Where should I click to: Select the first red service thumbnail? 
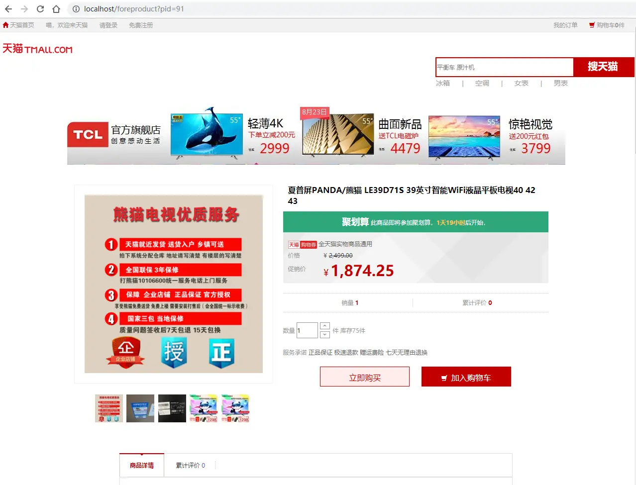109,408
